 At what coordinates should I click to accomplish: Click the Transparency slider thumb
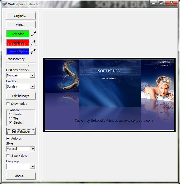tap(29, 64)
